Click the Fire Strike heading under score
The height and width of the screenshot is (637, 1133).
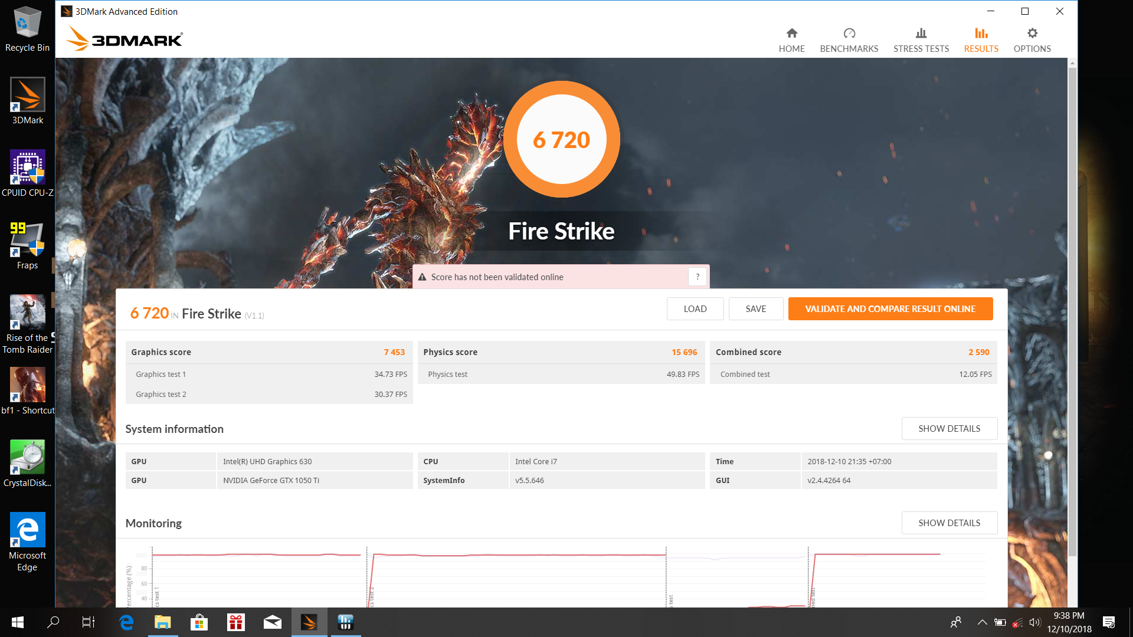tap(561, 231)
